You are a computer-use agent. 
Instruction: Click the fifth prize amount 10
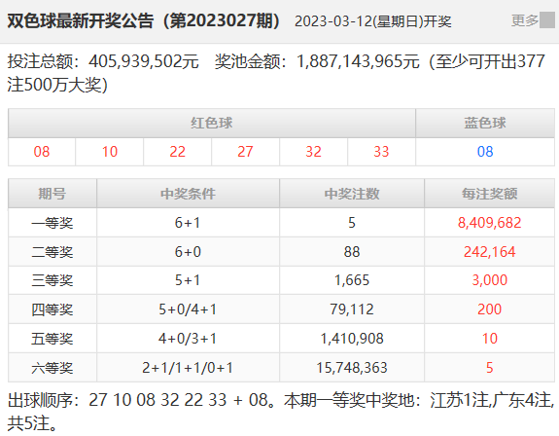(489, 339)
